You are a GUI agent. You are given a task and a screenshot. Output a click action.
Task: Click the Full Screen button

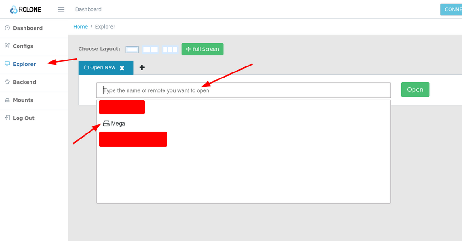point(202,49)
